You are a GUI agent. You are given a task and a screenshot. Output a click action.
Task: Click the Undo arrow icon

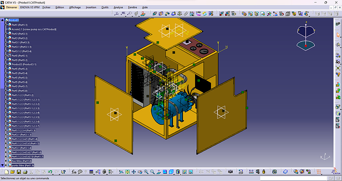50,172
